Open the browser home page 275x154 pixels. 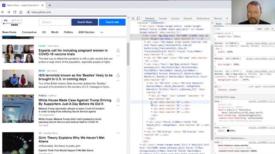point(21,12)
